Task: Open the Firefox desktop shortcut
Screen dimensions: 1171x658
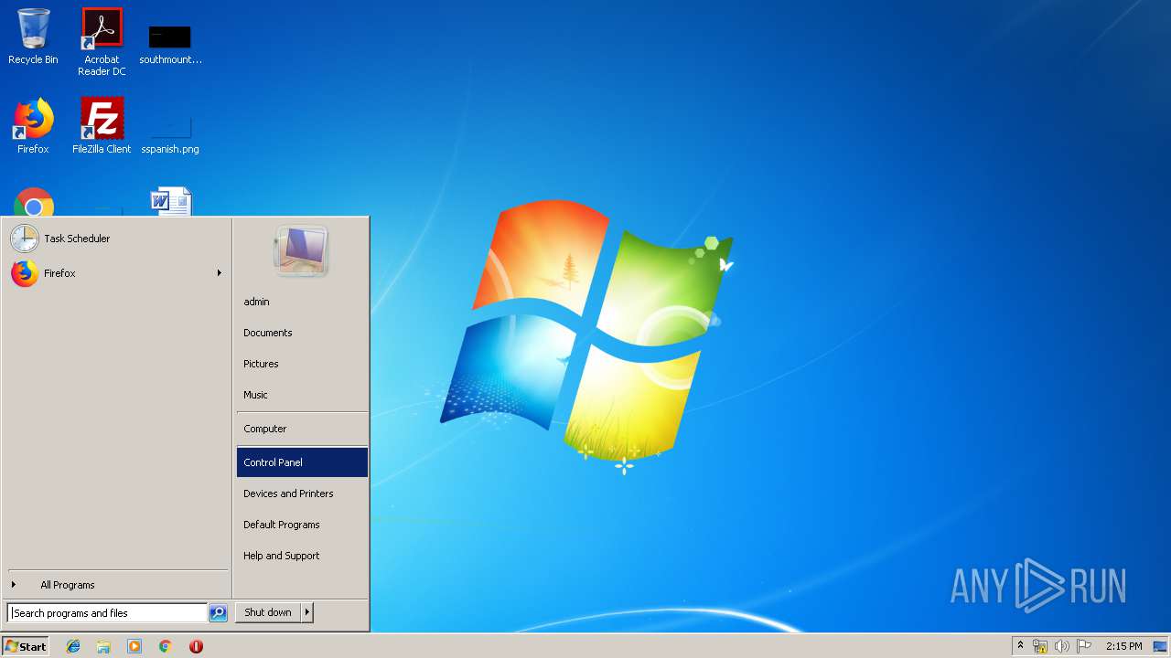Action: click(x=33, y=126)
